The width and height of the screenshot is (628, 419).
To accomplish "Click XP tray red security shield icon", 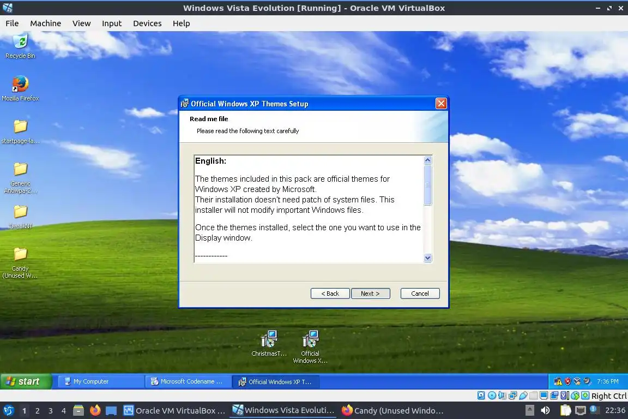I will pyautogui.click(x=567, y=381).
